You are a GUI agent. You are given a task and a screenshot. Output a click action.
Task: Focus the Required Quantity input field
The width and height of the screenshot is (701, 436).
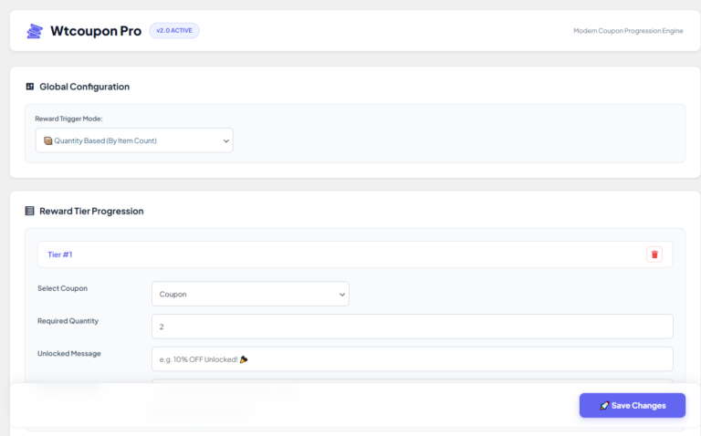[412, 327]
